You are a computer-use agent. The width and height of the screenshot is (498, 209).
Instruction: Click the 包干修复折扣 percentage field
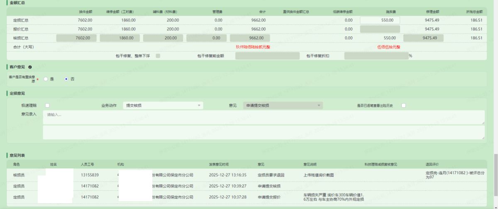(376, 56)
